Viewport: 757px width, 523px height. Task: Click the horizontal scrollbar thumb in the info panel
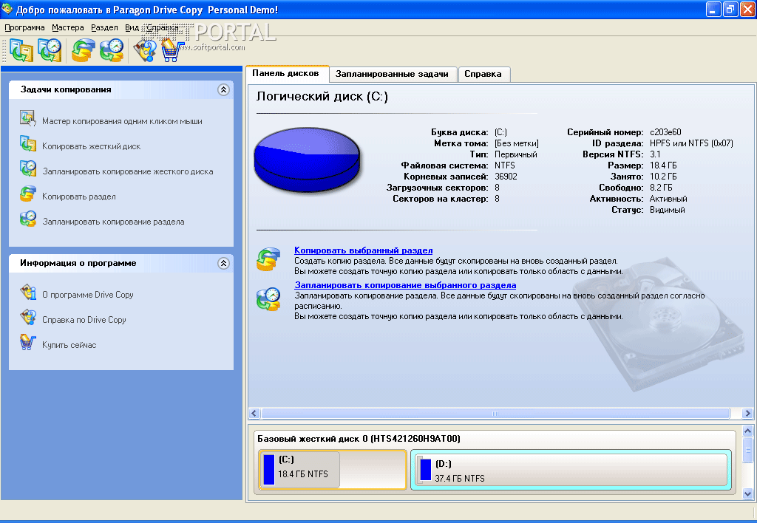(495, 414)
